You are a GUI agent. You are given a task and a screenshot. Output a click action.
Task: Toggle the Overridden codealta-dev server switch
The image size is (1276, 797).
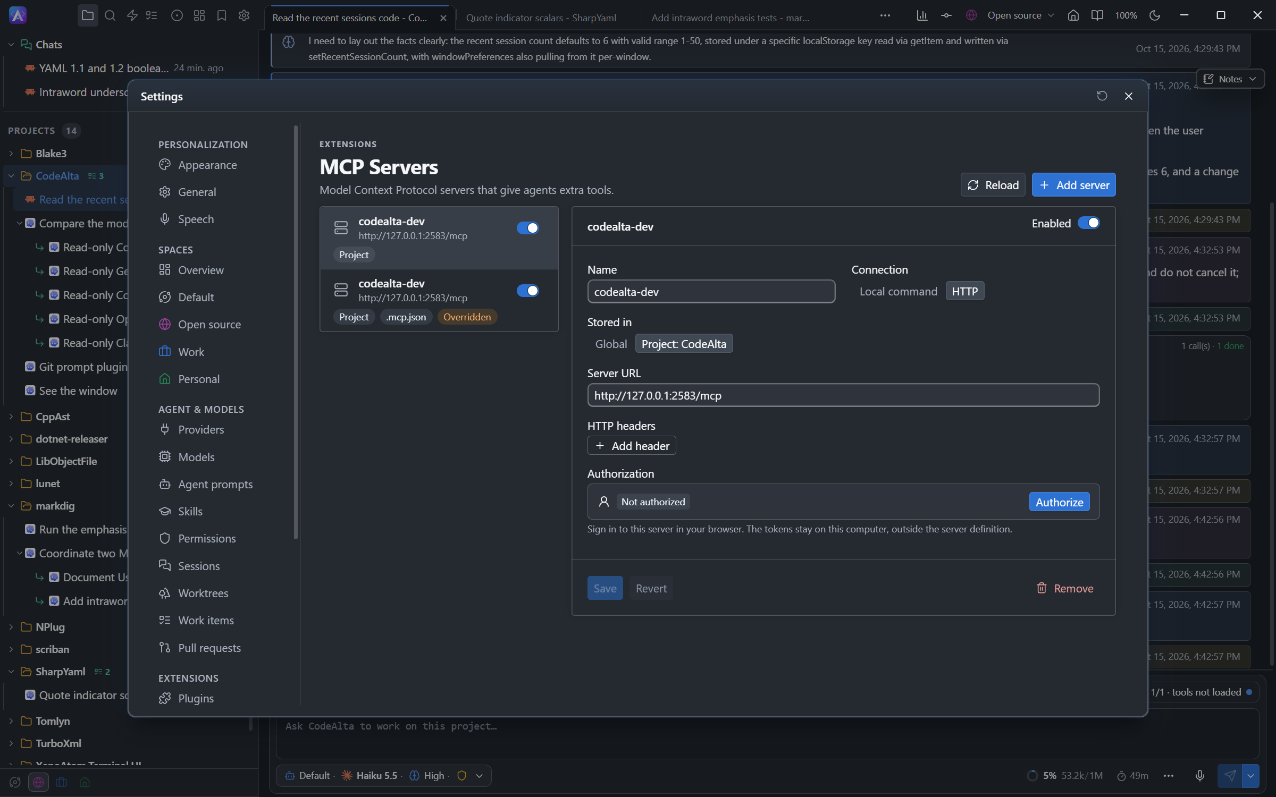point(527,291)
